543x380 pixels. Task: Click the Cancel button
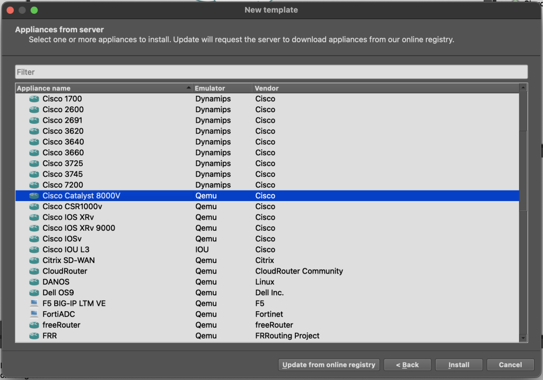[x=510, y=365]
